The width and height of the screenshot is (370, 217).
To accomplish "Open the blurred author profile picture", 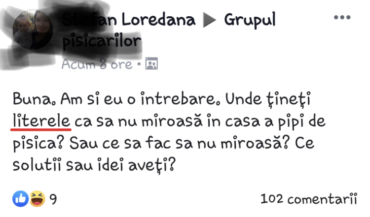I will tap(33, 30).
